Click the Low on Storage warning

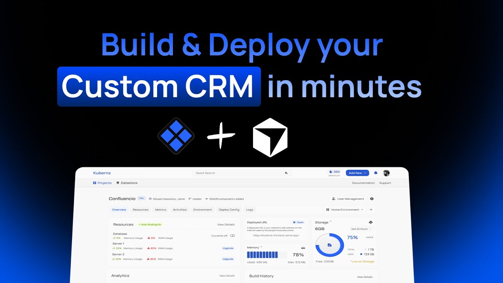coord(362,261)
